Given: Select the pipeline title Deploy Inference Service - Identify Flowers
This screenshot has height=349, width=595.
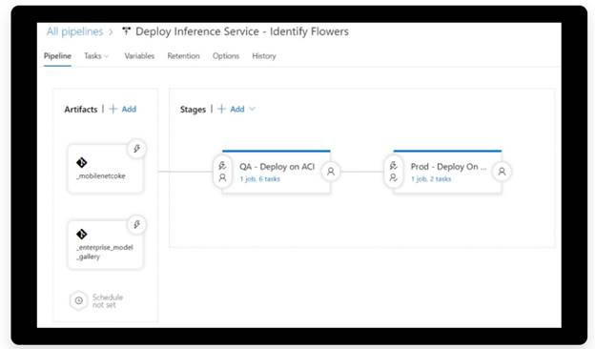Looking at the screenshot, I should pos(242,31).
